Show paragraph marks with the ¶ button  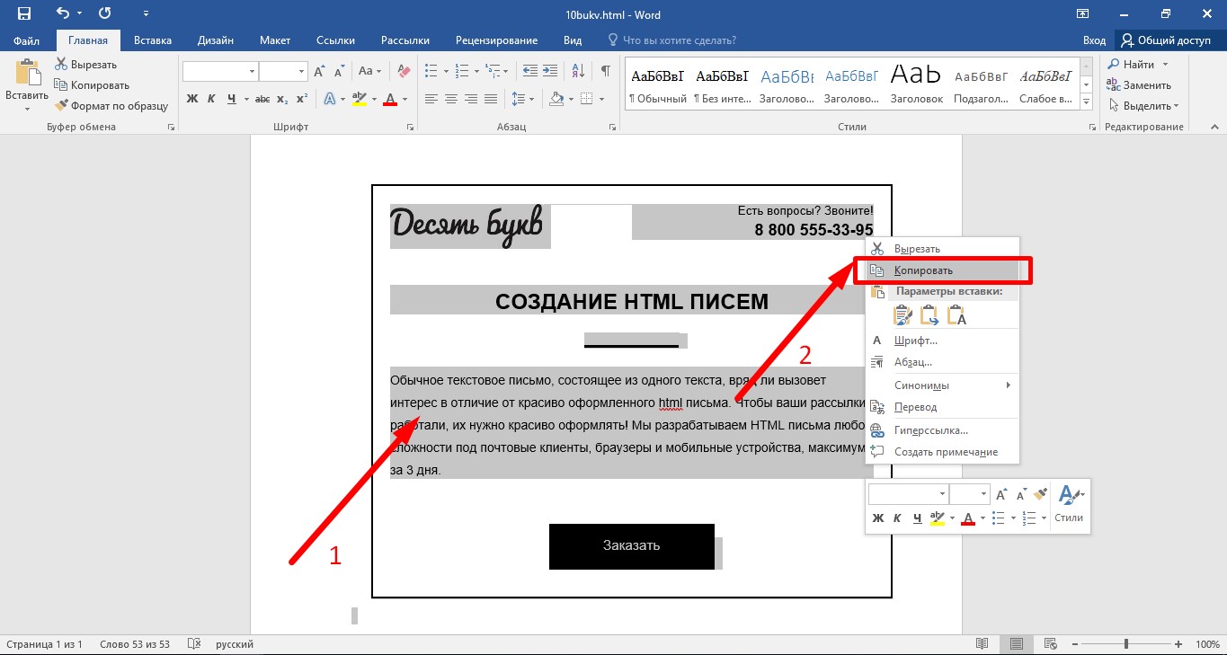(x=606, y=71)
